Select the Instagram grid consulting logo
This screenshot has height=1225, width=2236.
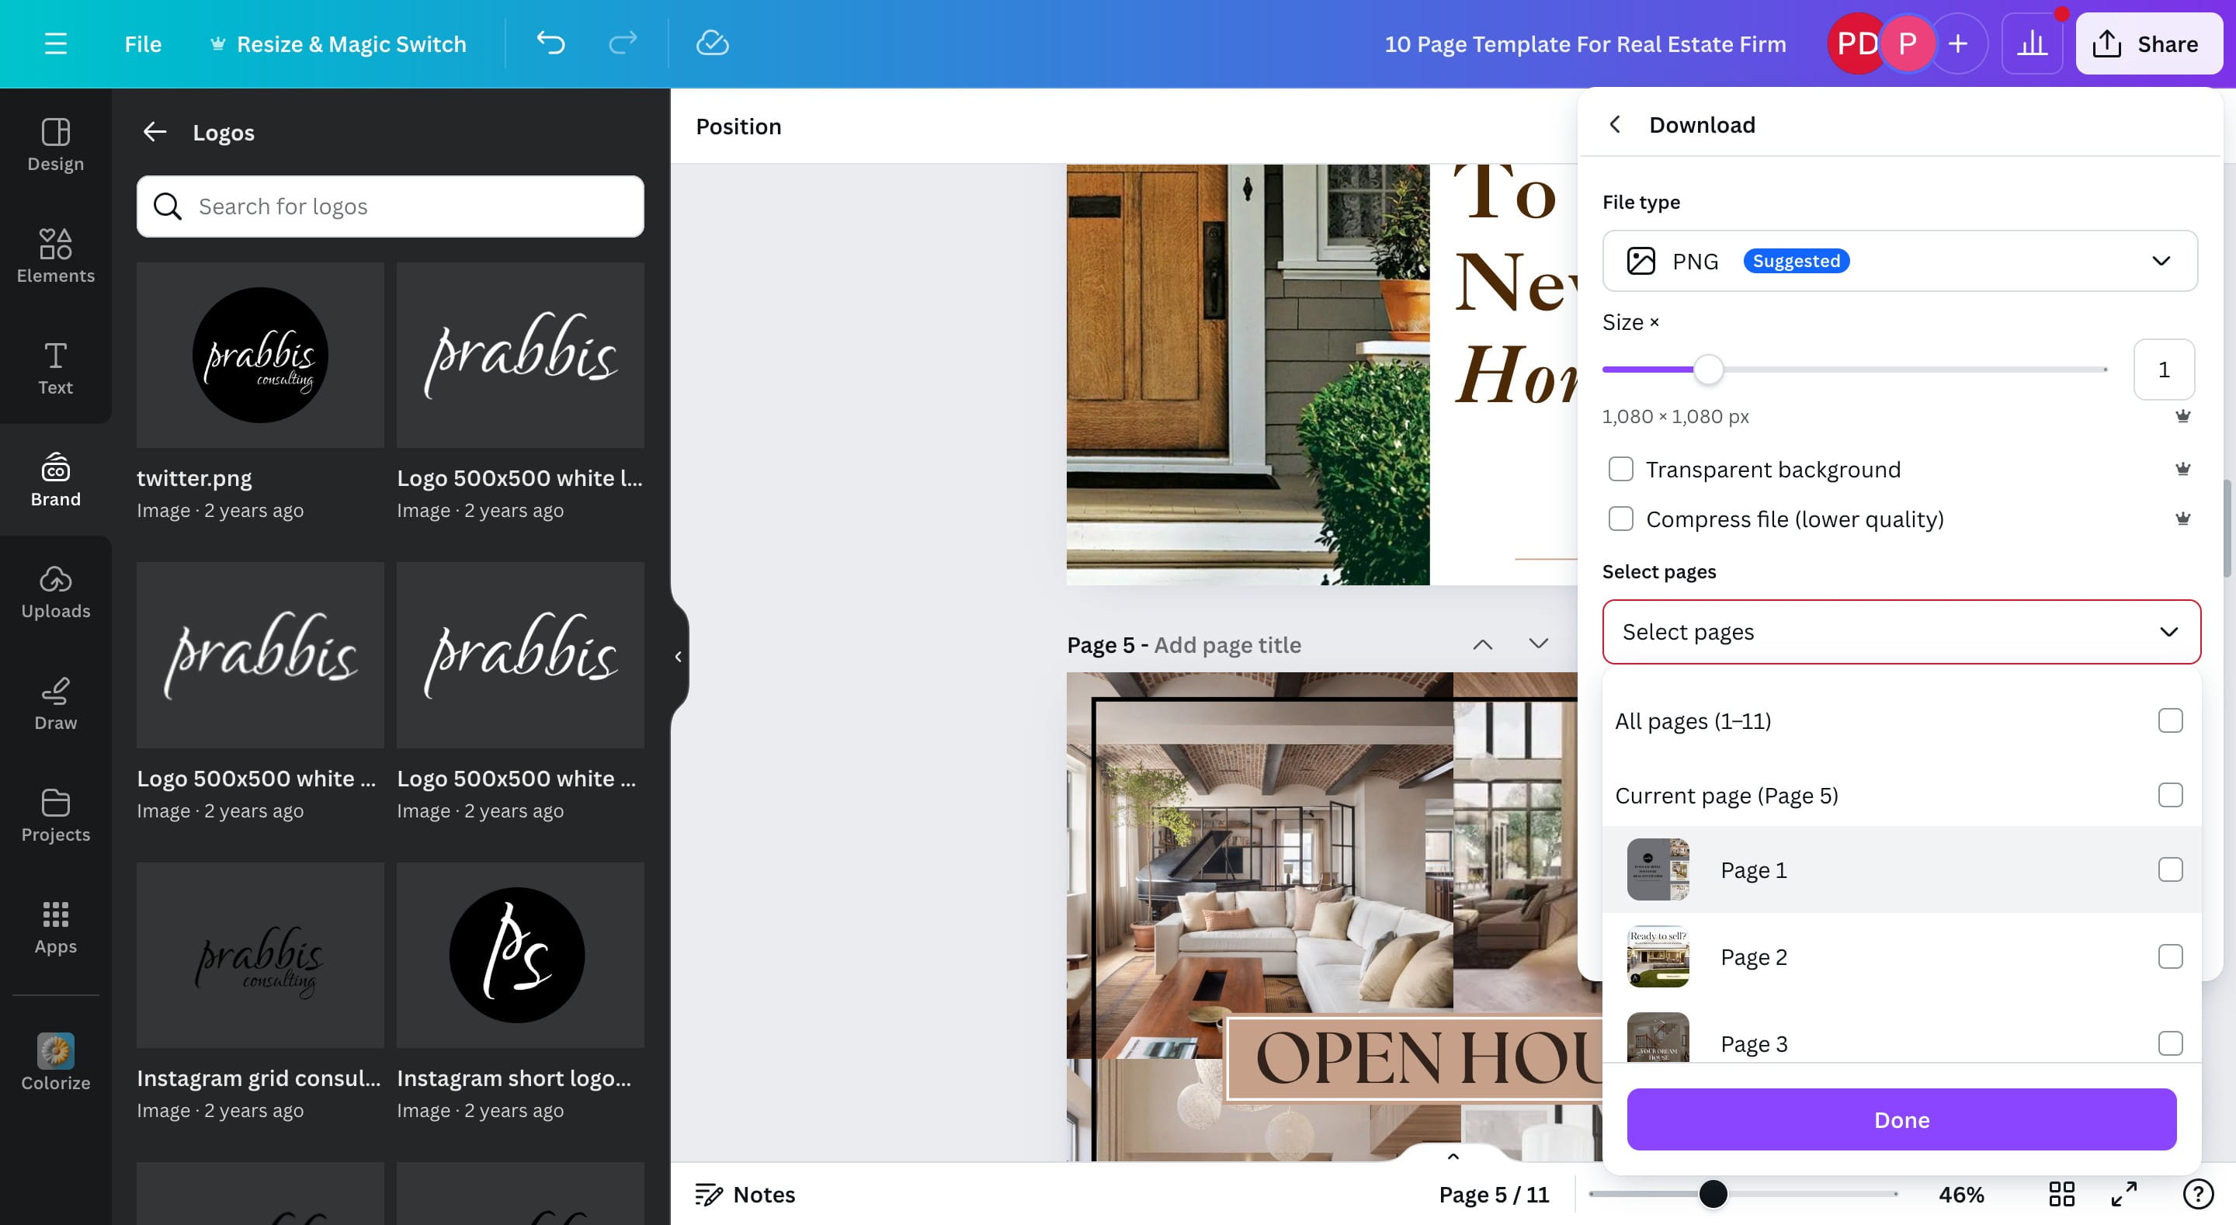259,954
